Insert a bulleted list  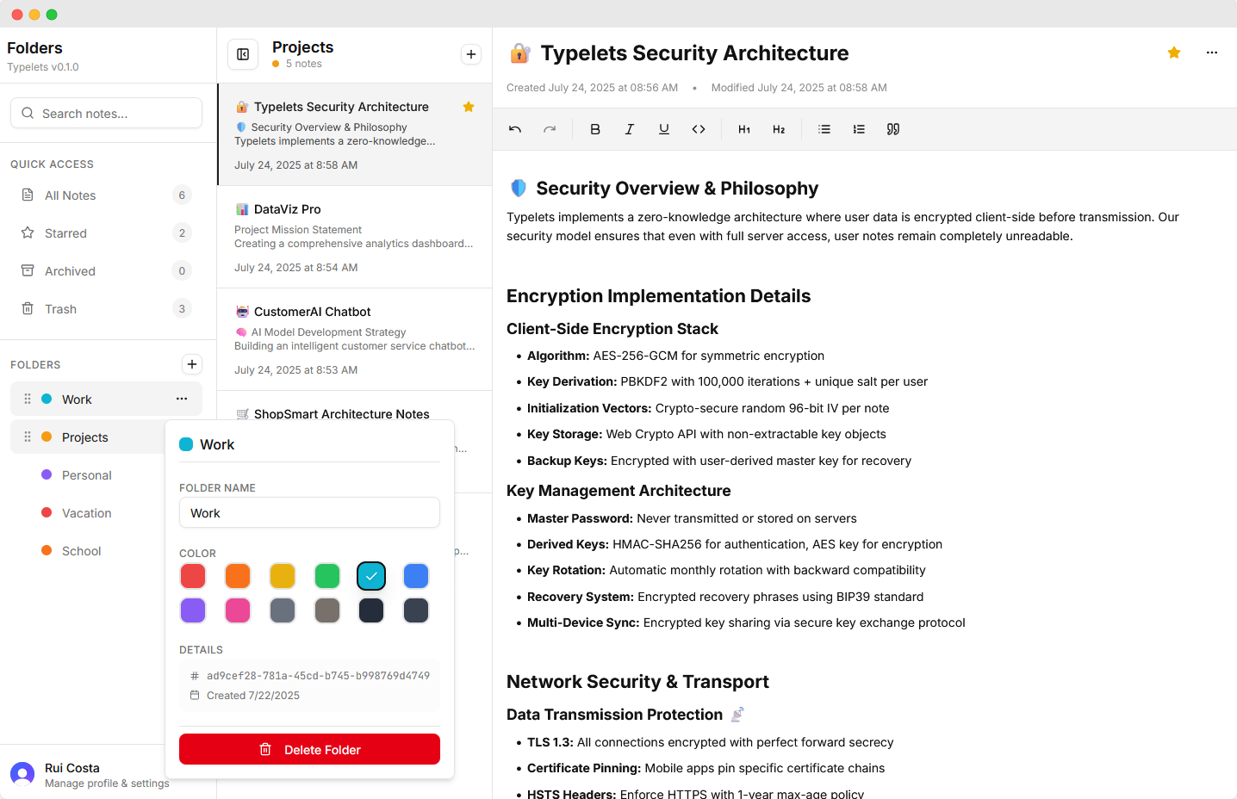824,129
